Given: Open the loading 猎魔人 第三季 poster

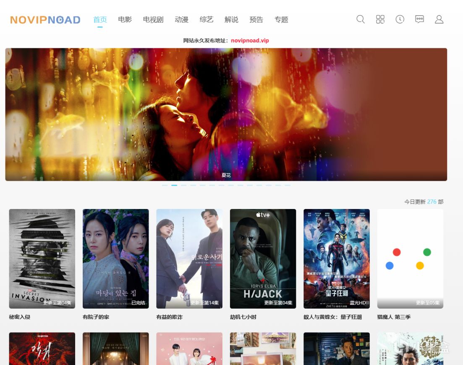Looking at the screenshot, I should click(410, 259).
